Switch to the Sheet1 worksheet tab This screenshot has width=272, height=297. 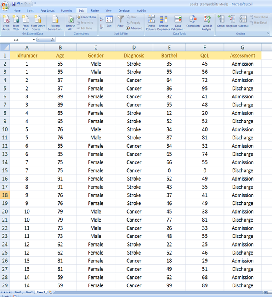click(x=18, y=292)
